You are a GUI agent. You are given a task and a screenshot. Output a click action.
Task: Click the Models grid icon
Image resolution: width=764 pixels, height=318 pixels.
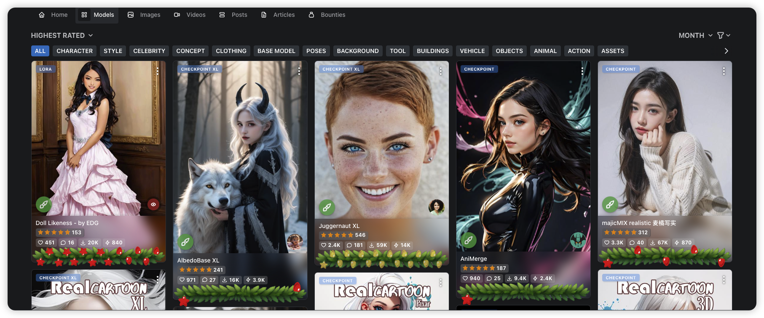84,15
